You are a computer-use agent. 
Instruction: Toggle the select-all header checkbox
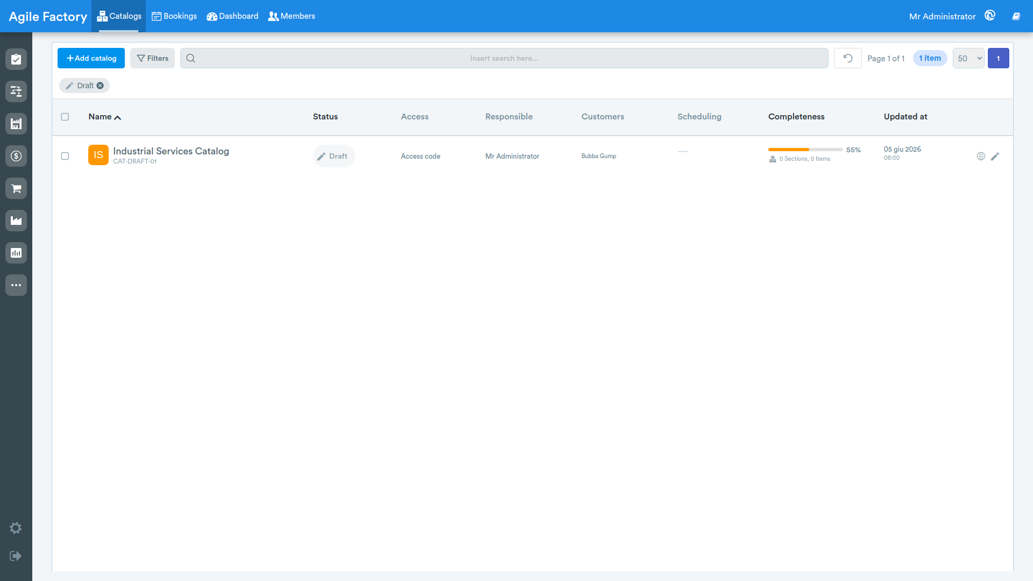[x=65, y=117]
